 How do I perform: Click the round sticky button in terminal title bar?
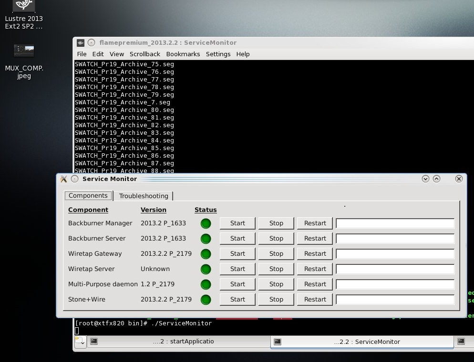tap(91, 42)
